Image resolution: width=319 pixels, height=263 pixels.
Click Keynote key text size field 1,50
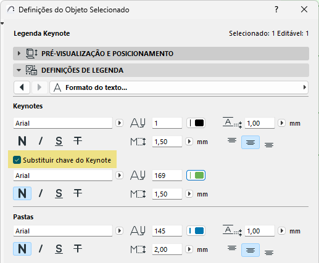(x=167, y=194)
